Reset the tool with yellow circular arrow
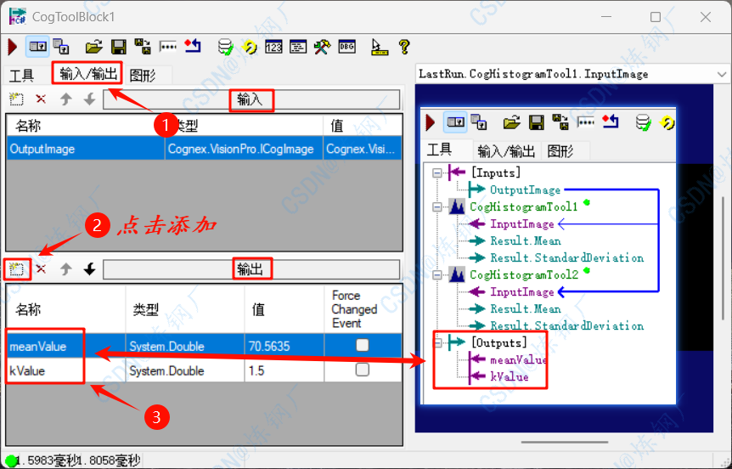The image size is (732, 469). [x=250, y=47]
